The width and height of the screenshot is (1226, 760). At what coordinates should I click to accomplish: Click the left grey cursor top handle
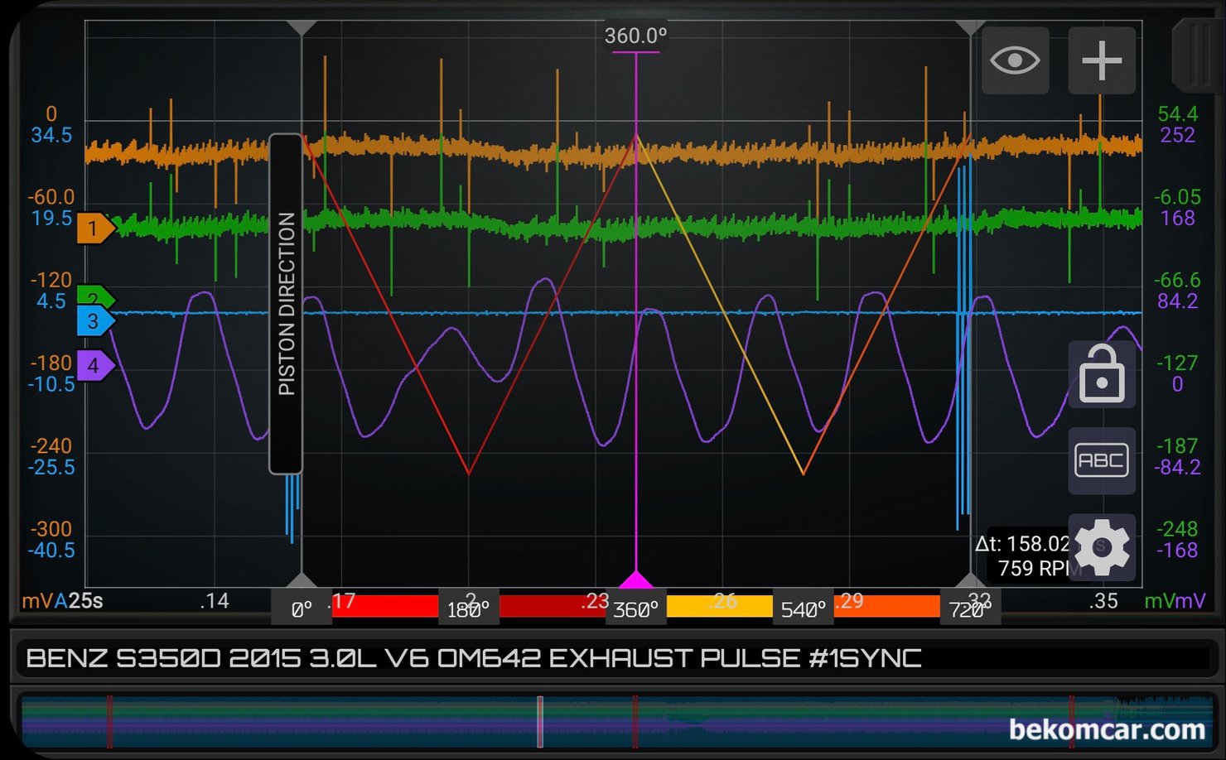click(x=302, y=27)
